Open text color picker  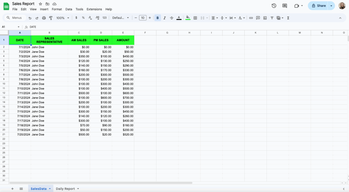[x=179, y=18]
